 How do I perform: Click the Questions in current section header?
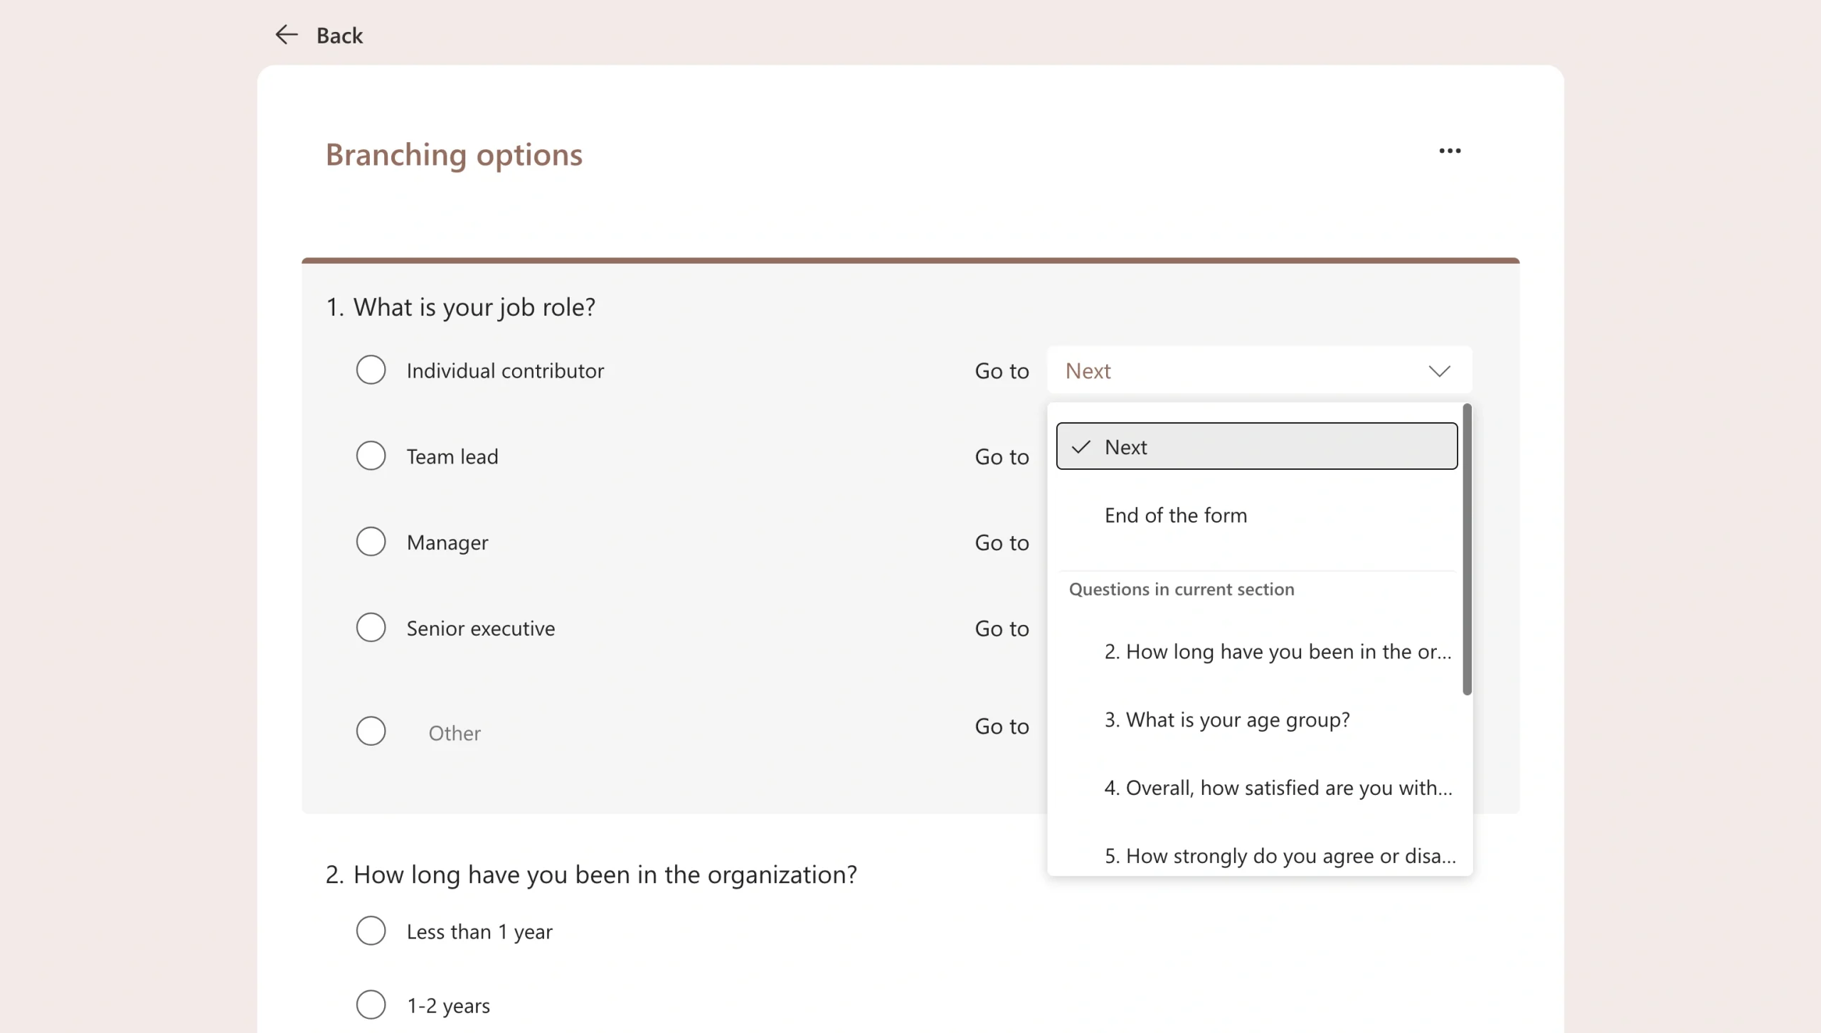point(1182,589)
